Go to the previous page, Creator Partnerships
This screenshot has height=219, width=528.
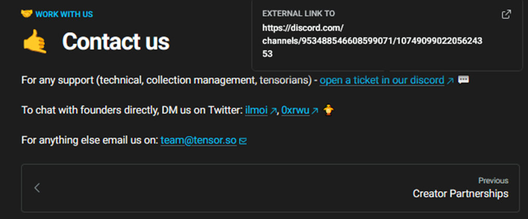click(460, 194)
